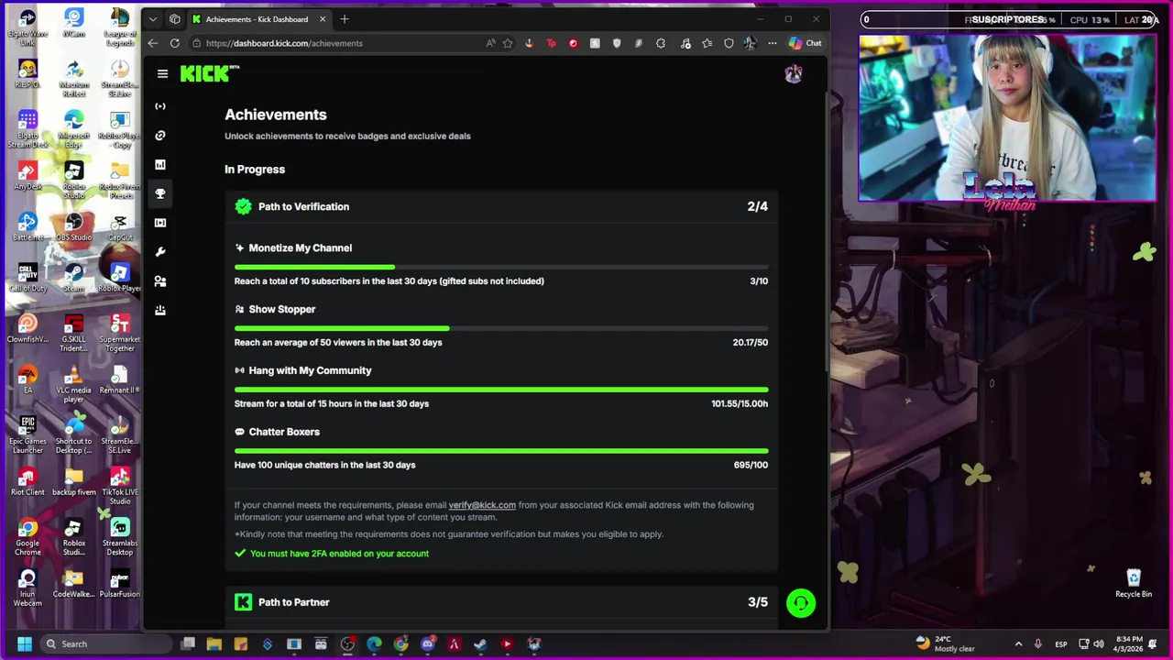
Task: Open the Tab actions workspace icon
Action: [174, 19]
